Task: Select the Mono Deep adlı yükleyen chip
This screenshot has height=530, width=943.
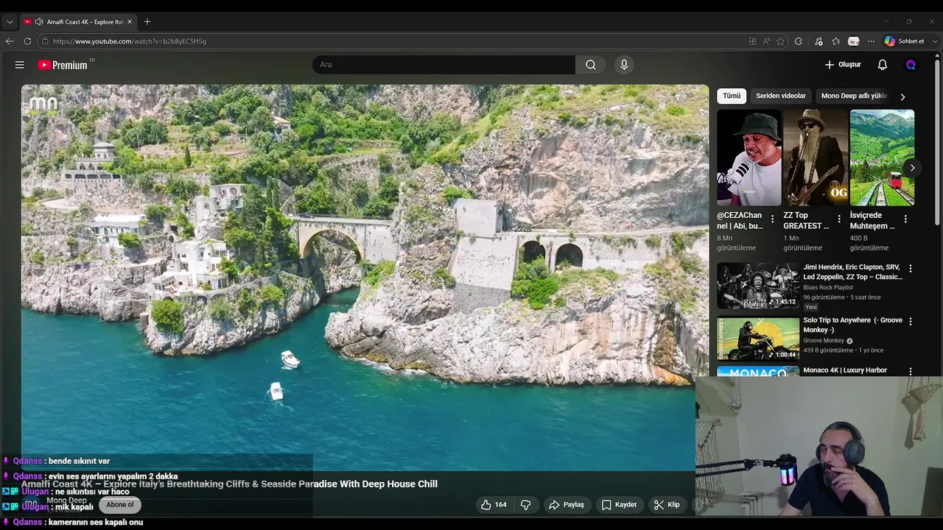Action: (853, 96)
